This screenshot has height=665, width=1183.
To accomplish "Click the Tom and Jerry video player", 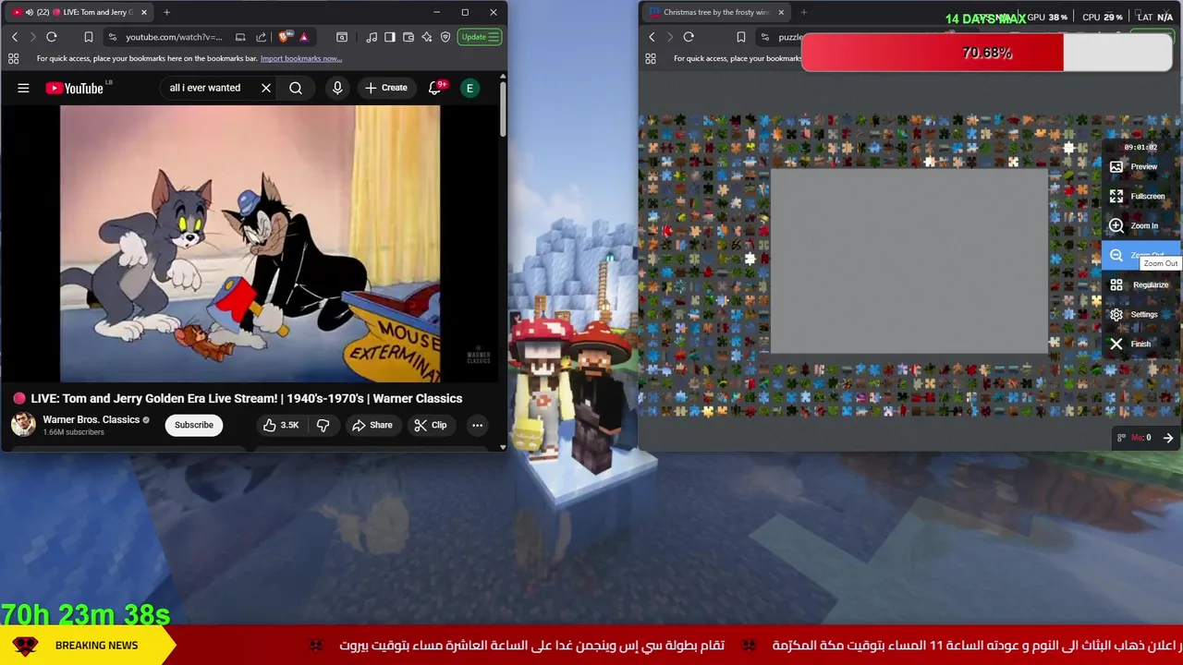I will coord(250,243).
